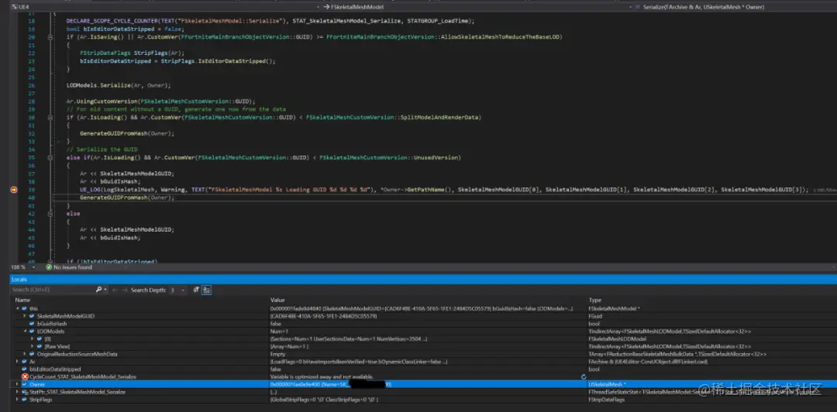Expand the OriginalReductionSourceMeshData node
Image resolution: width=837 pixels, height=412 pixels.
(25, 354)
